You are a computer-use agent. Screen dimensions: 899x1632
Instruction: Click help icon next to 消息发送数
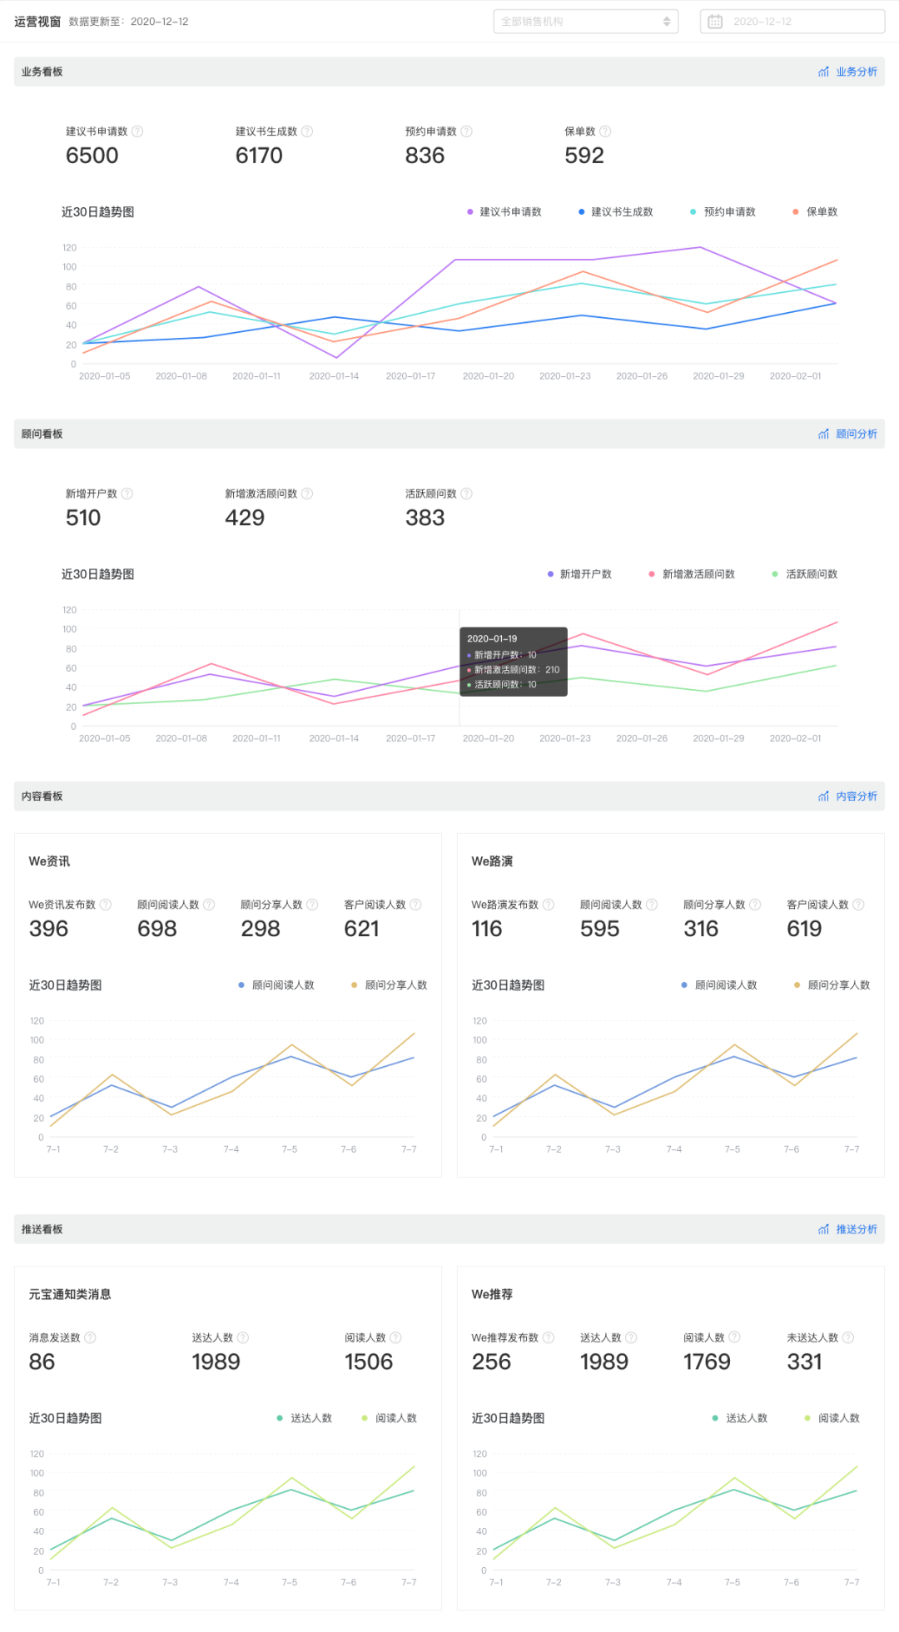tap(90, 1337)
